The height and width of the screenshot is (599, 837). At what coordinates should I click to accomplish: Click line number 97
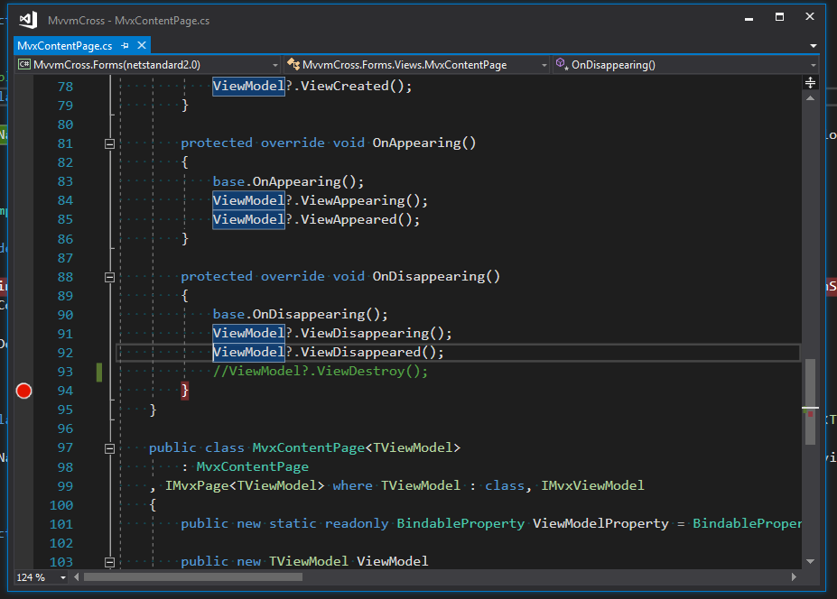65,448
